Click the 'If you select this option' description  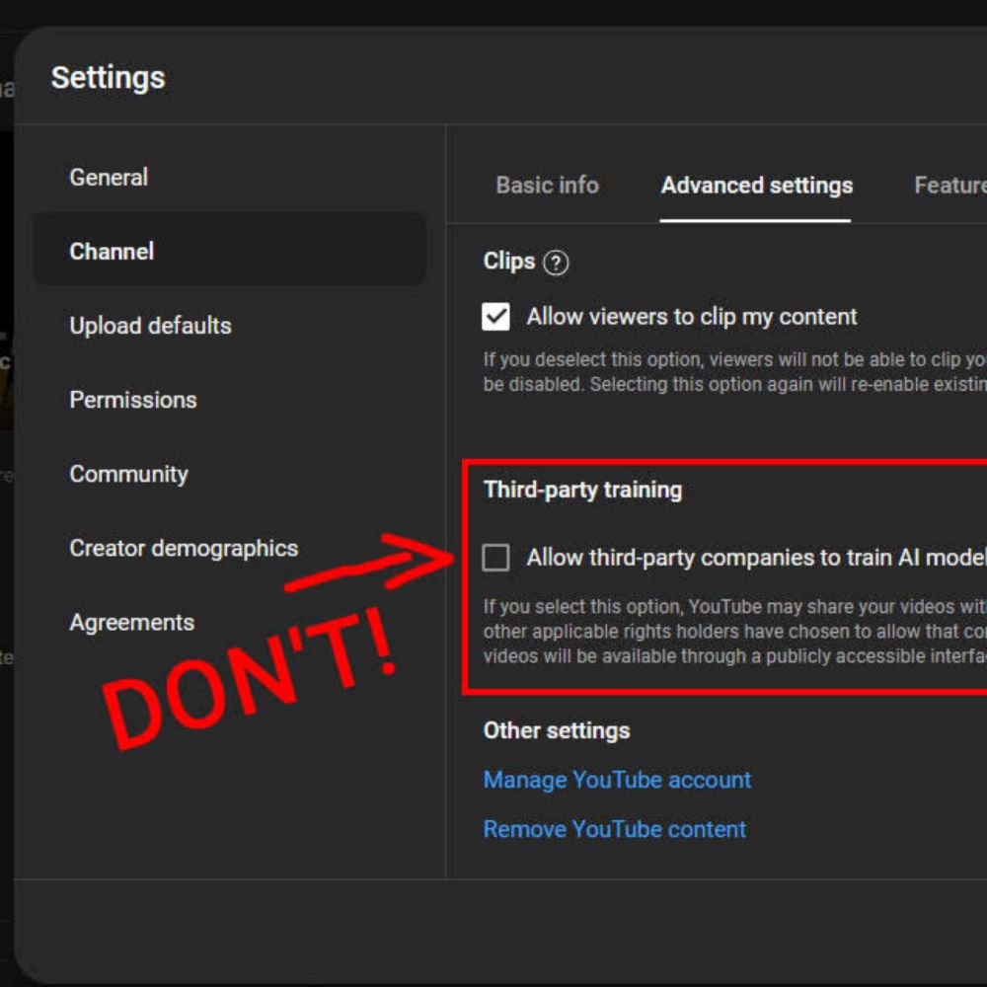pos(734,632)
